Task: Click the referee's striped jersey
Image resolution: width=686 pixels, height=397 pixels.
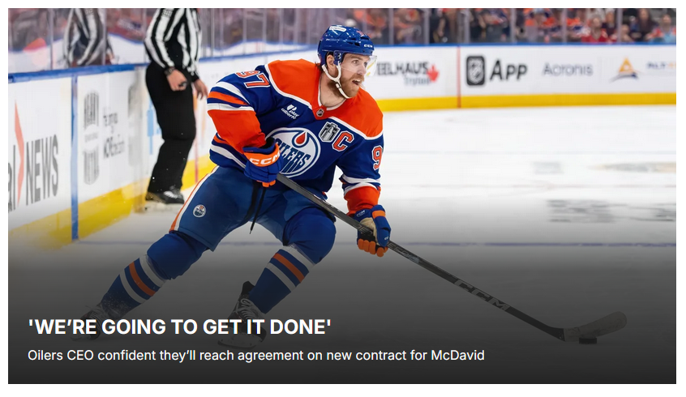Action: (173, 40)
